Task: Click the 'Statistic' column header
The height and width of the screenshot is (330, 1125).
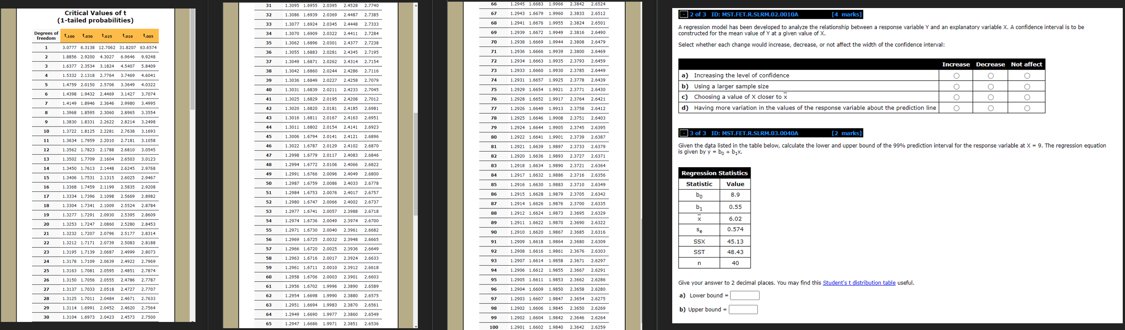Action: (x=699, y=184)
